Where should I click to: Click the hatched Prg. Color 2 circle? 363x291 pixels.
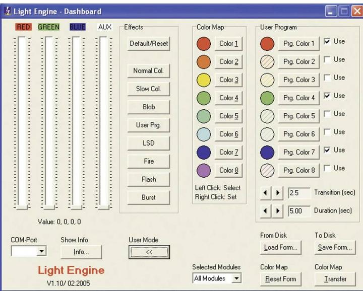[267, 62]
